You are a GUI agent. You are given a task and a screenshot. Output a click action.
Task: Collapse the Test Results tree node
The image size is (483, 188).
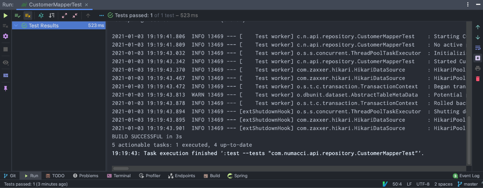[16, 25]
